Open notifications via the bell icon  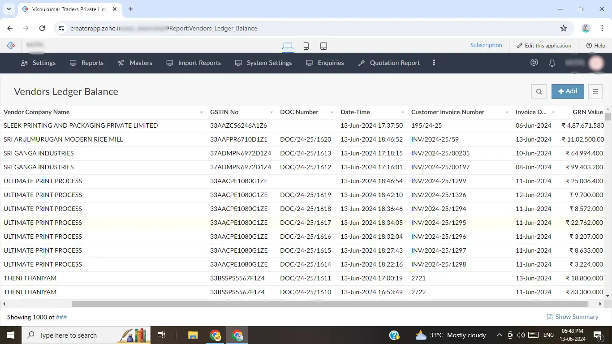[x=552, y=63]
